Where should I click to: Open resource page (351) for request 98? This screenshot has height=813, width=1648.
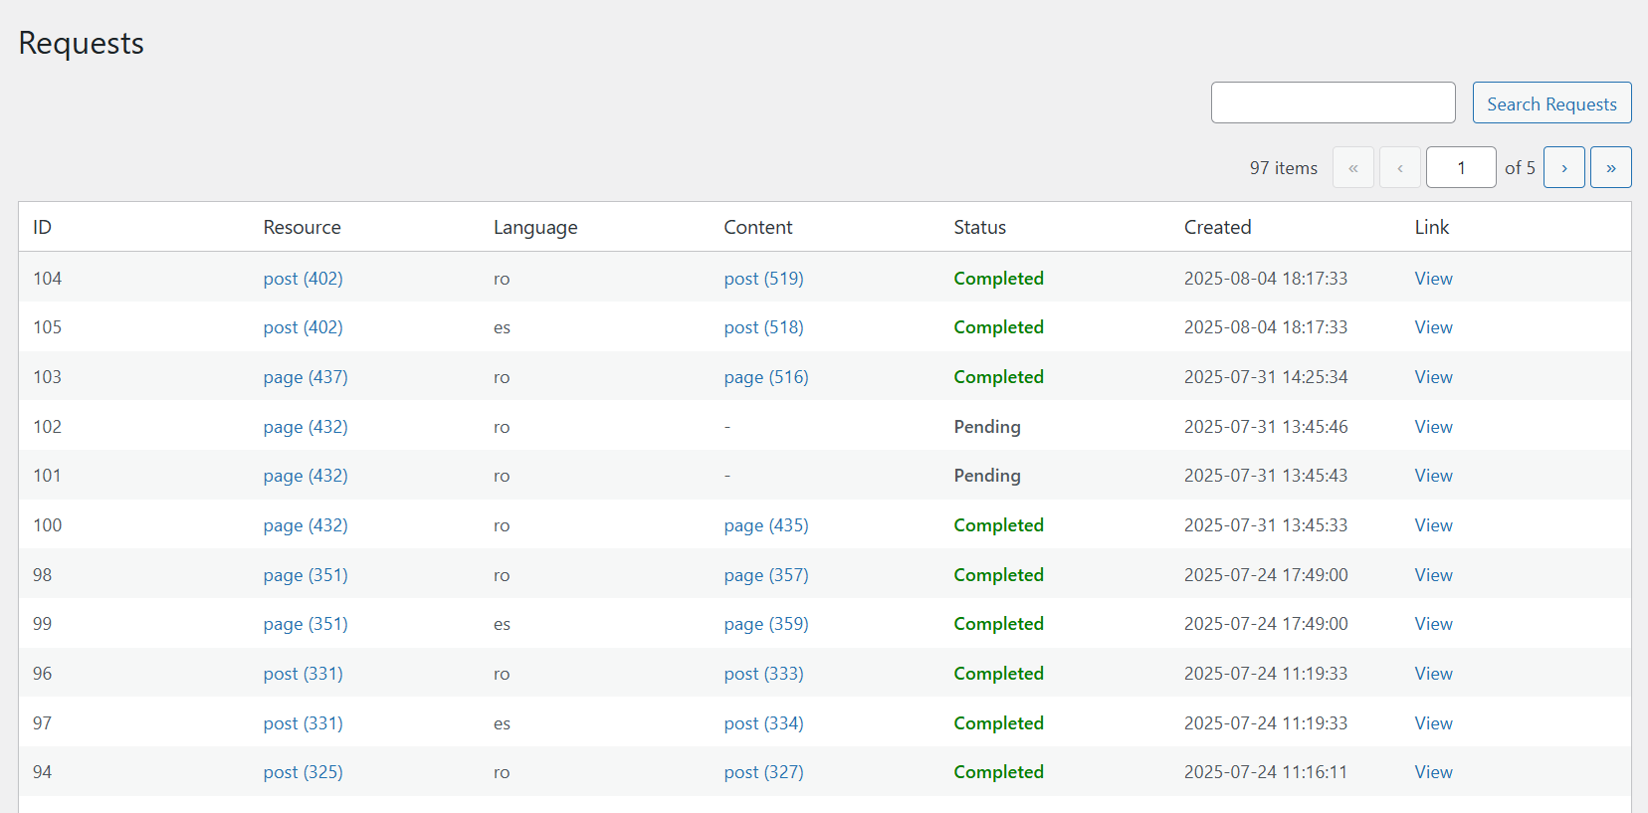pyautogui.click(x=306, y=575)
